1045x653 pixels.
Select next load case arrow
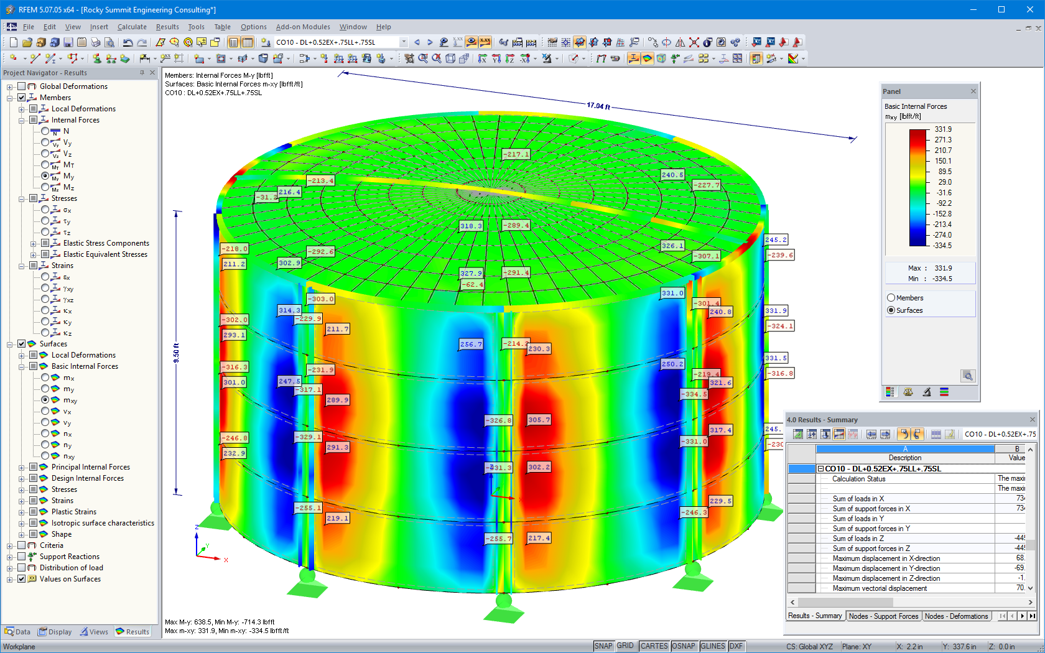point(430,42)
